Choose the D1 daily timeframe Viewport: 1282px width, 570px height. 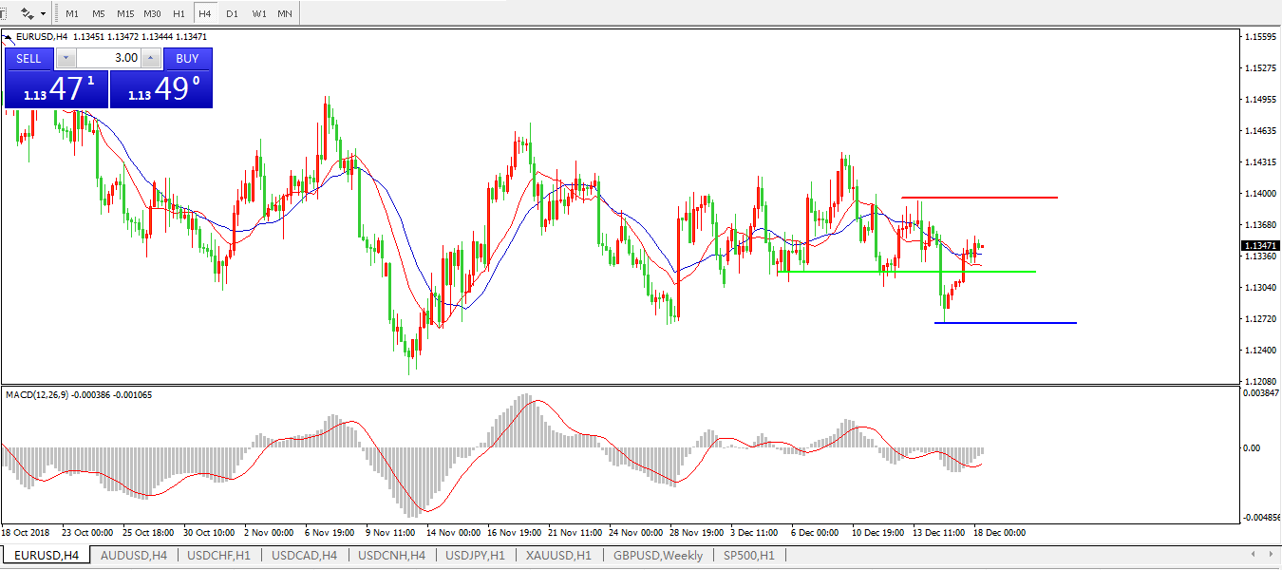tap(232, 14)
